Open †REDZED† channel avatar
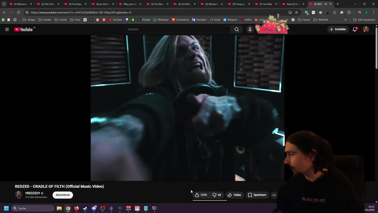This screenshot has height=213, width=378. 19,195
